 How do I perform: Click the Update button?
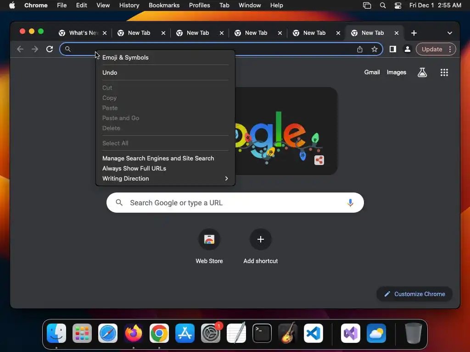(x=431, y=49)
